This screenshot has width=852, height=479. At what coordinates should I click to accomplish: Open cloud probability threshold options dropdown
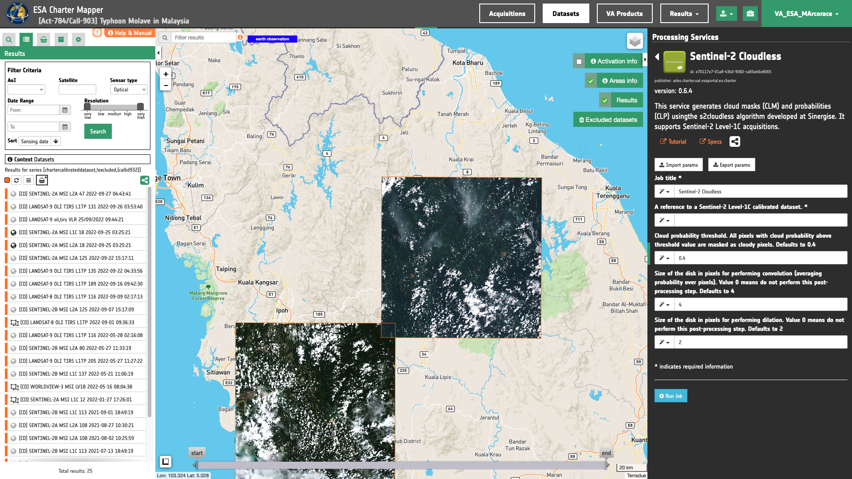(664, 258)
